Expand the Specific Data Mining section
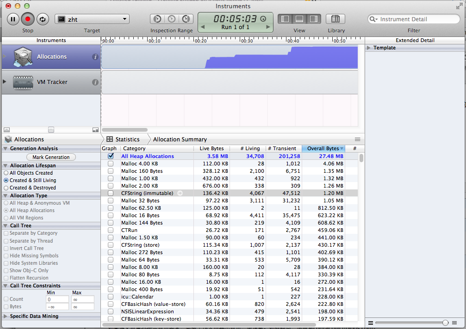This screenshot has width=466, height=329. pyautogui.click(x=6, y=316)
